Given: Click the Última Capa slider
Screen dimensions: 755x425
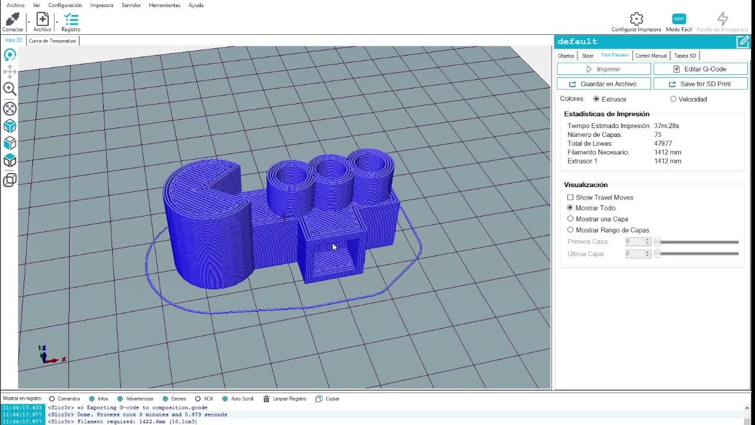Looking at the screenshot, I should [x=697, y=254].
